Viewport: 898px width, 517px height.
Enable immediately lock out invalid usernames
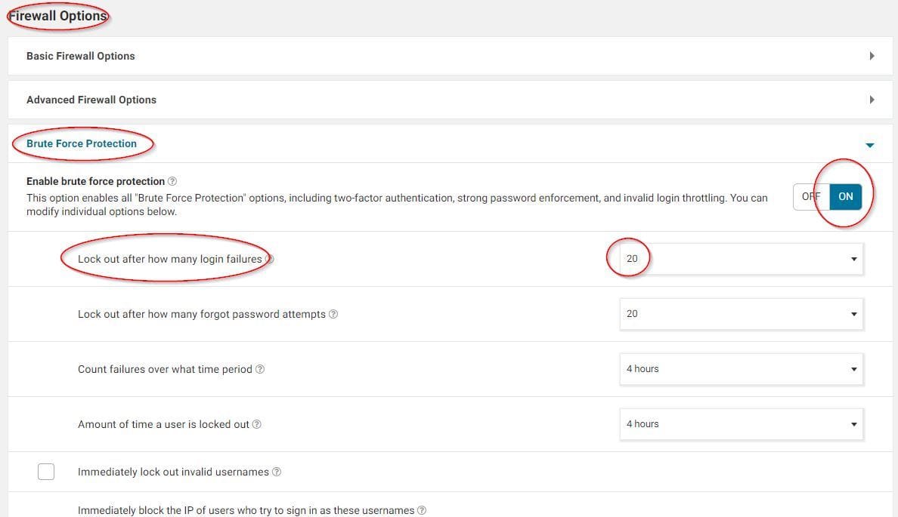[46, 471]
